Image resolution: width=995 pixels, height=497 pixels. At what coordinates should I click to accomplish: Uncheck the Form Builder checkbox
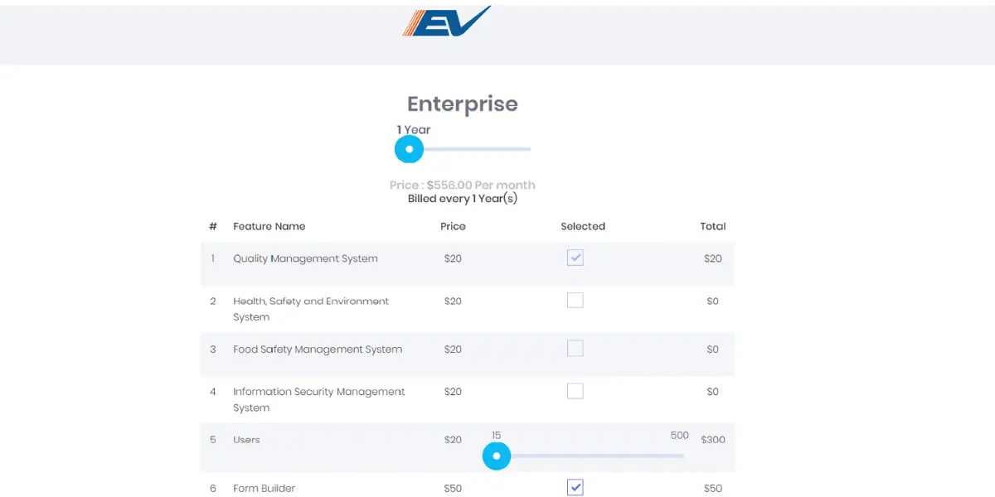point(575,487)
